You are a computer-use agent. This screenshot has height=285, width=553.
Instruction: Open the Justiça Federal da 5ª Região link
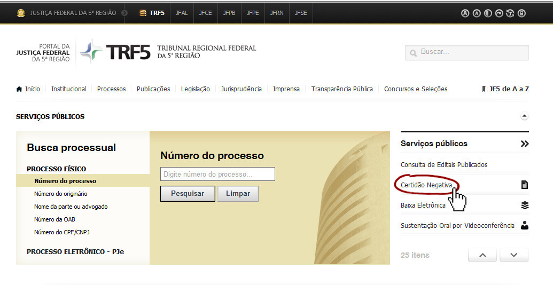click(73, 13)
